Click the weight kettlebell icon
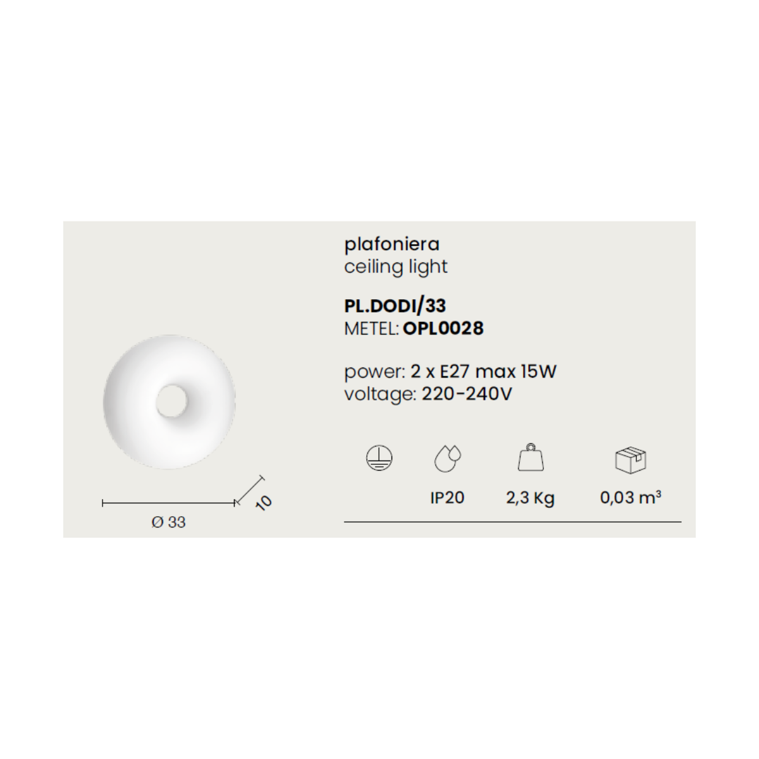 tap(530, 457)
